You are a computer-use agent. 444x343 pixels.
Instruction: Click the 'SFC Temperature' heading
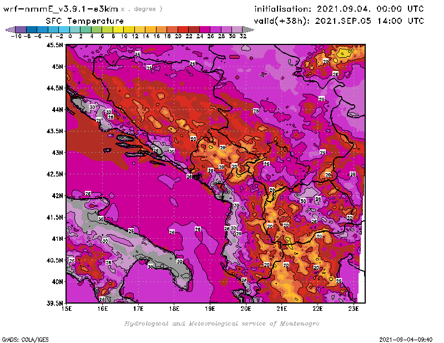pyautogui.click(x=85, y=21)
